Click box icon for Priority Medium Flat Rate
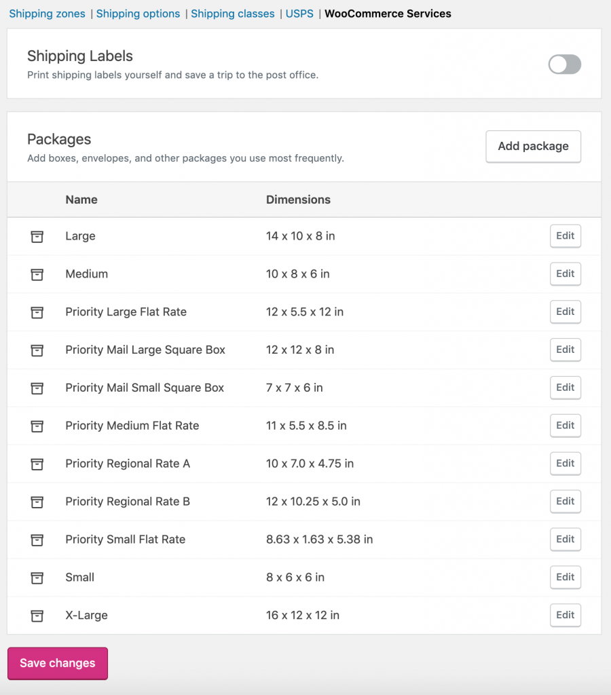The image size is (611, 695). point(37,426)
